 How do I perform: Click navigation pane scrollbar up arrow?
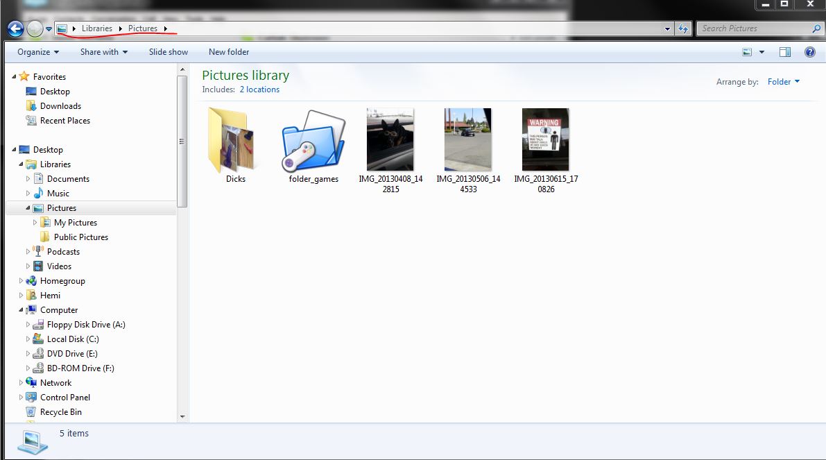182,69
